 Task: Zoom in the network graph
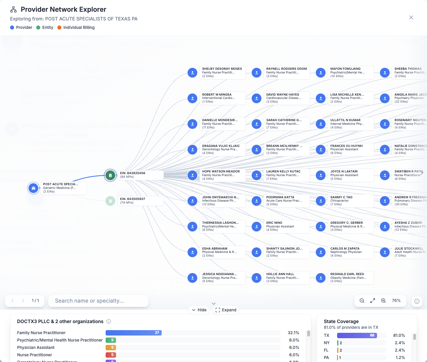tap(383, 301)
